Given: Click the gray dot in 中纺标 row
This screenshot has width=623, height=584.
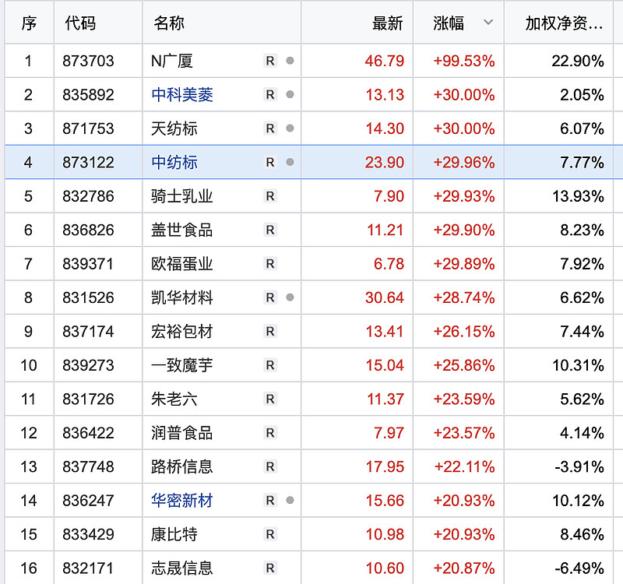Looking at the screenshot, I should click(x=290, y=162).
